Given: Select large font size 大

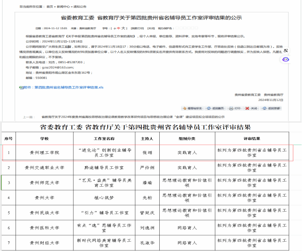Looking at the screenshot, I should coord(123,28).
